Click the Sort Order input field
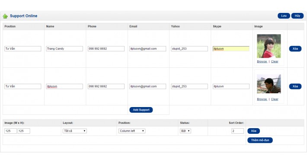The image size is (307, 164). pos(237,131)
